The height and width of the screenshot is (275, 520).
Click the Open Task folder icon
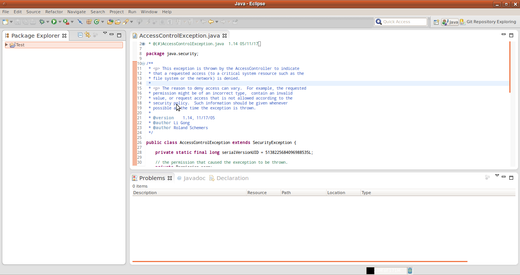118,22
